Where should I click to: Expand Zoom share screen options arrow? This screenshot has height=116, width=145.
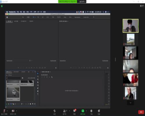coord(86,111)
